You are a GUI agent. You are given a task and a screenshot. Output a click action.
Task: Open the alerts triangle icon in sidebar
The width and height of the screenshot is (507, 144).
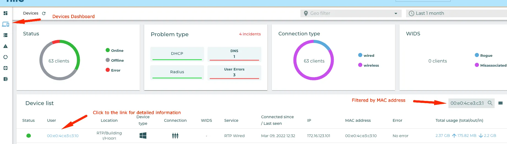point(6,46)
